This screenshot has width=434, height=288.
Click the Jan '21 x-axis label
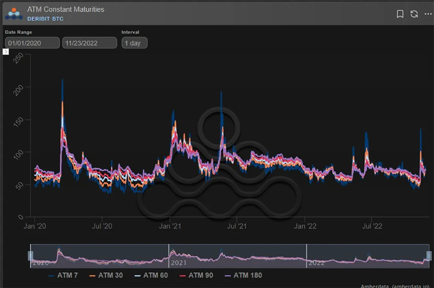tap(170, 226)
